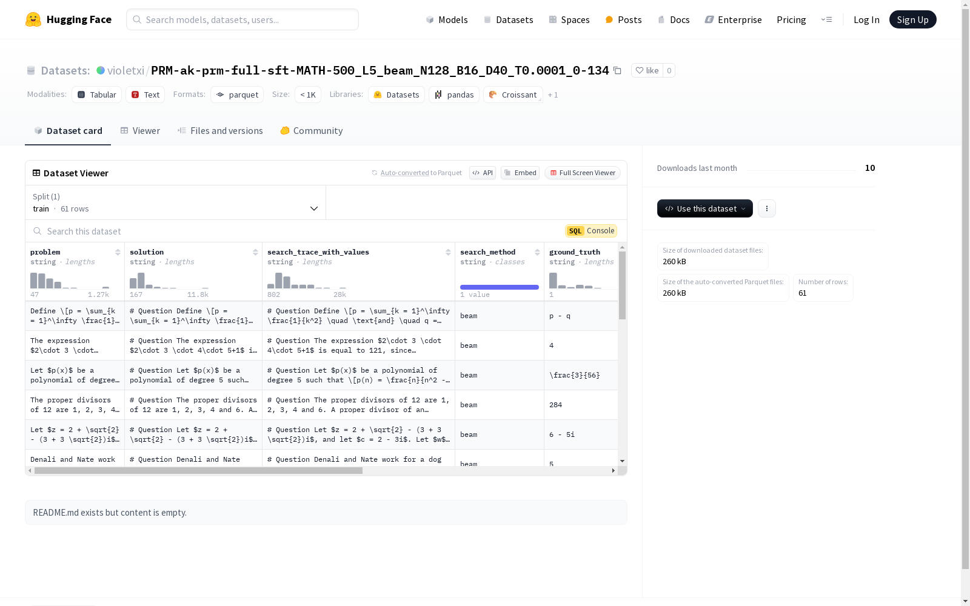Open the navigation overflow menu icon
This screenshot has width=970, height=606.
826,19
